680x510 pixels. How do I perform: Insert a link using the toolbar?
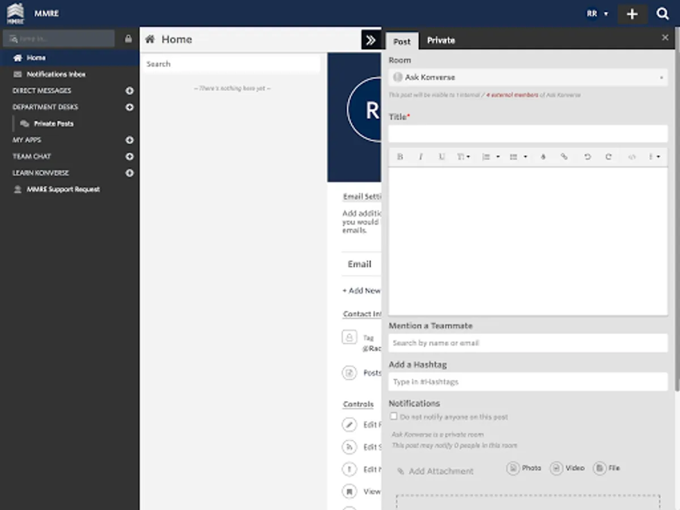(x=564, y=157)
